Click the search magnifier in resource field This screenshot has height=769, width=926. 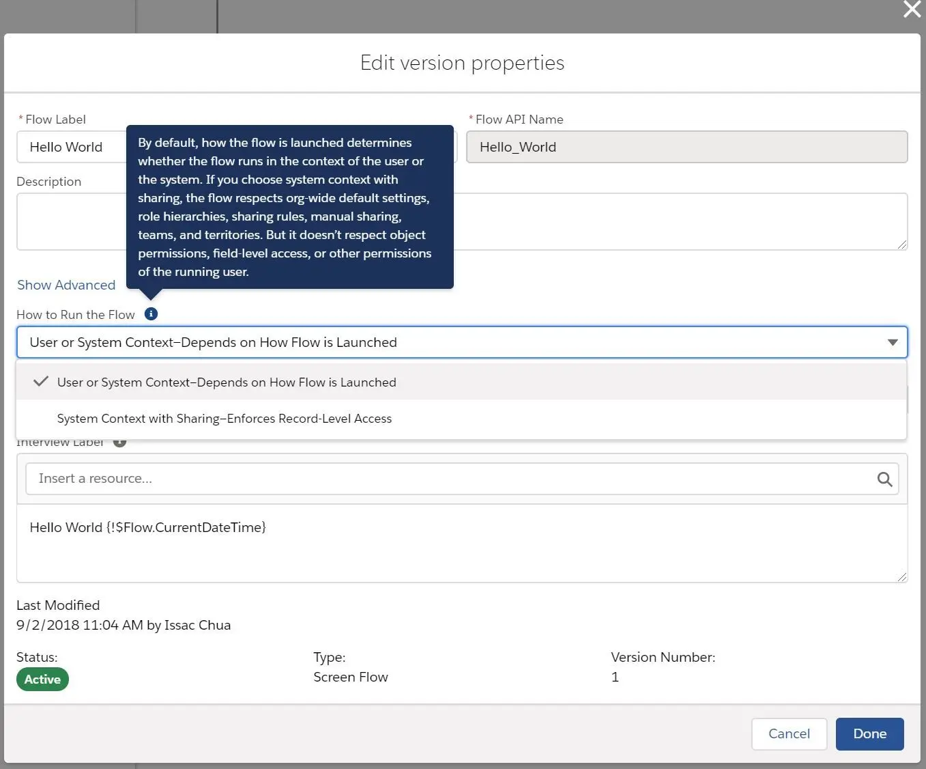[x=884, y=479]
